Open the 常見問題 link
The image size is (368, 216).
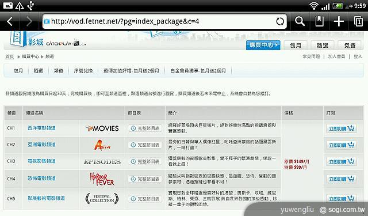311,56
